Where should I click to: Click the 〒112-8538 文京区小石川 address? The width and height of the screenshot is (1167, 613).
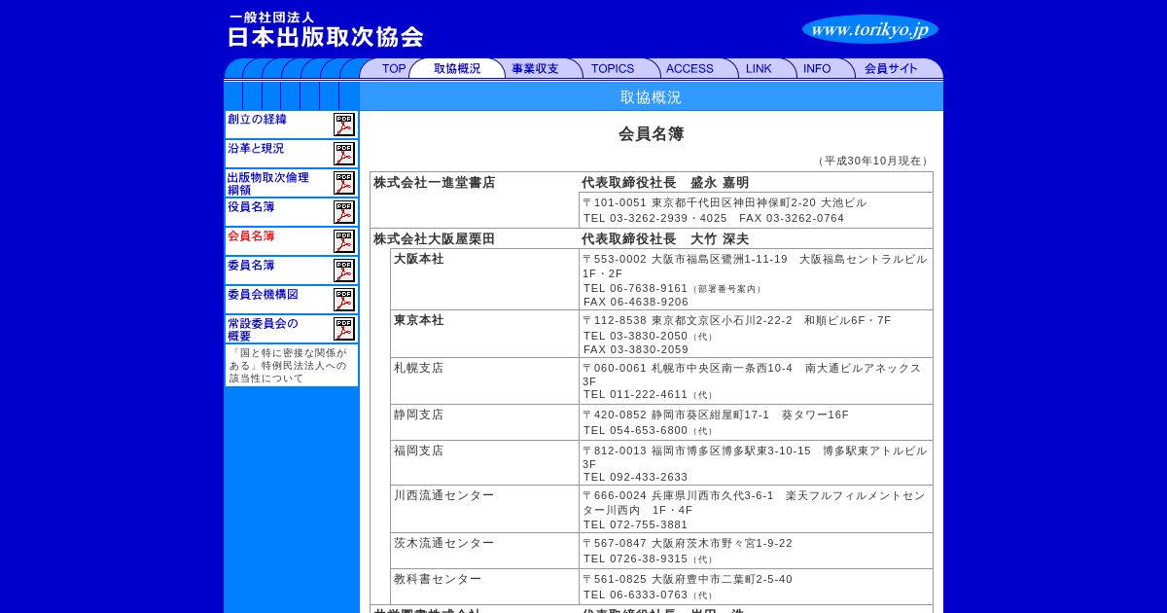click(x=736, y=320)
